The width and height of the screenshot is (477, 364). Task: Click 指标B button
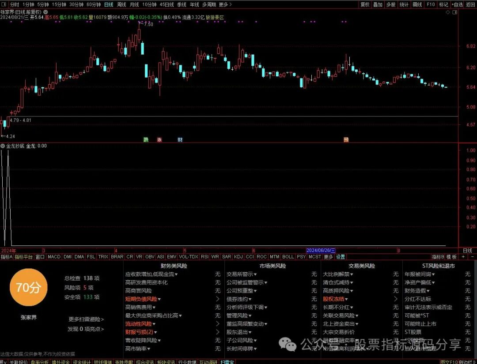coord(438,257)
